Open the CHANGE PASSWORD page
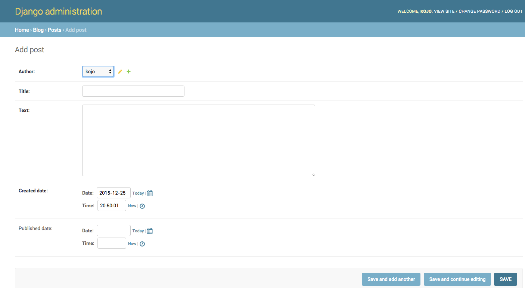This screenshot has height=288, width=525. [x=479, y=11]
